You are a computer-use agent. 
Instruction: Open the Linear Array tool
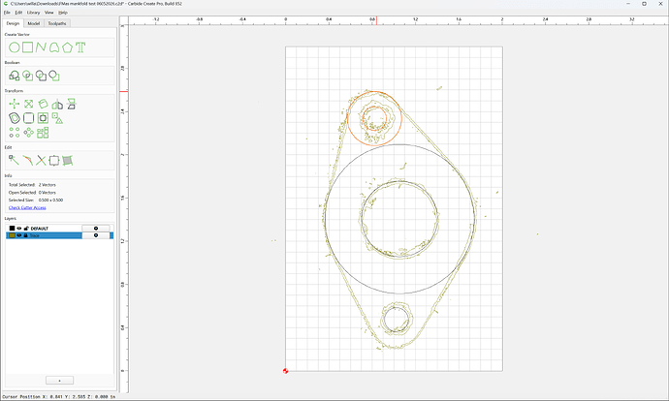point(15,133)
